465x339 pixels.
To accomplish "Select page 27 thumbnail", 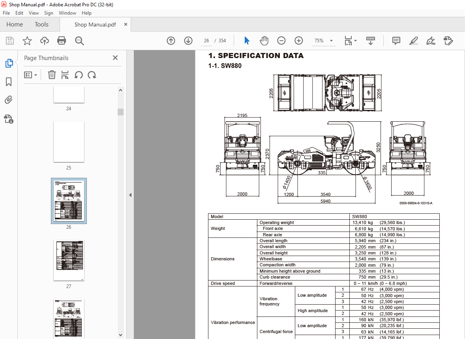I will 69,260.
